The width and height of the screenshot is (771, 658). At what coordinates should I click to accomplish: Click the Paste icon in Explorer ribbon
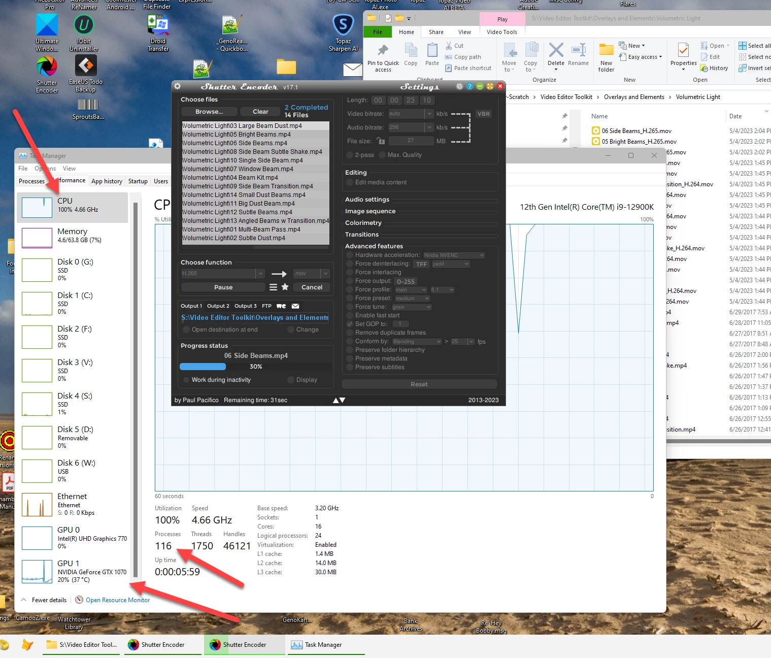[432, 55]
